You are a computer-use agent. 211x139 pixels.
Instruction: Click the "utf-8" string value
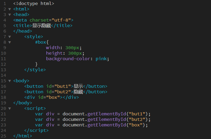click(61, 20)
